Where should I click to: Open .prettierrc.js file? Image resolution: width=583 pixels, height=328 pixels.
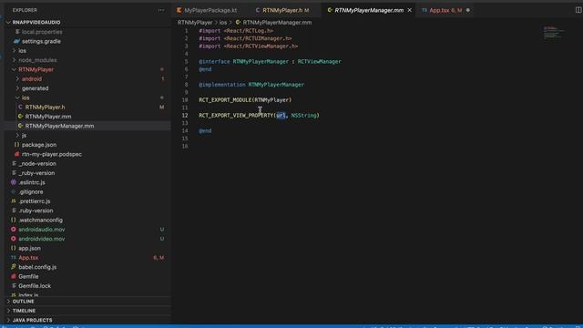click(35, 201)
